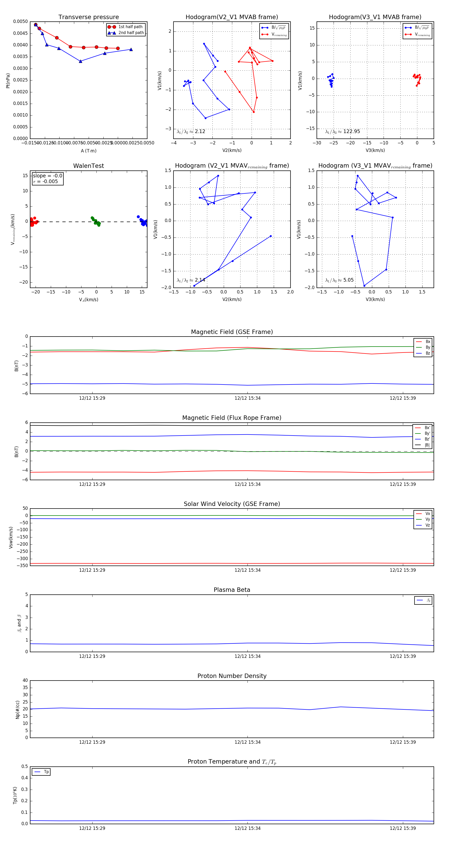Click the "Proton Temperature and Te/Tp" title
This screenshot has width=464, height=851.
(232, 762)
